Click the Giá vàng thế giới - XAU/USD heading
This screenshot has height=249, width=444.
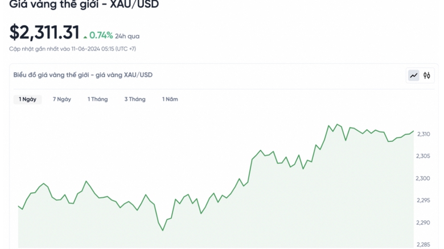coord(84,5)
